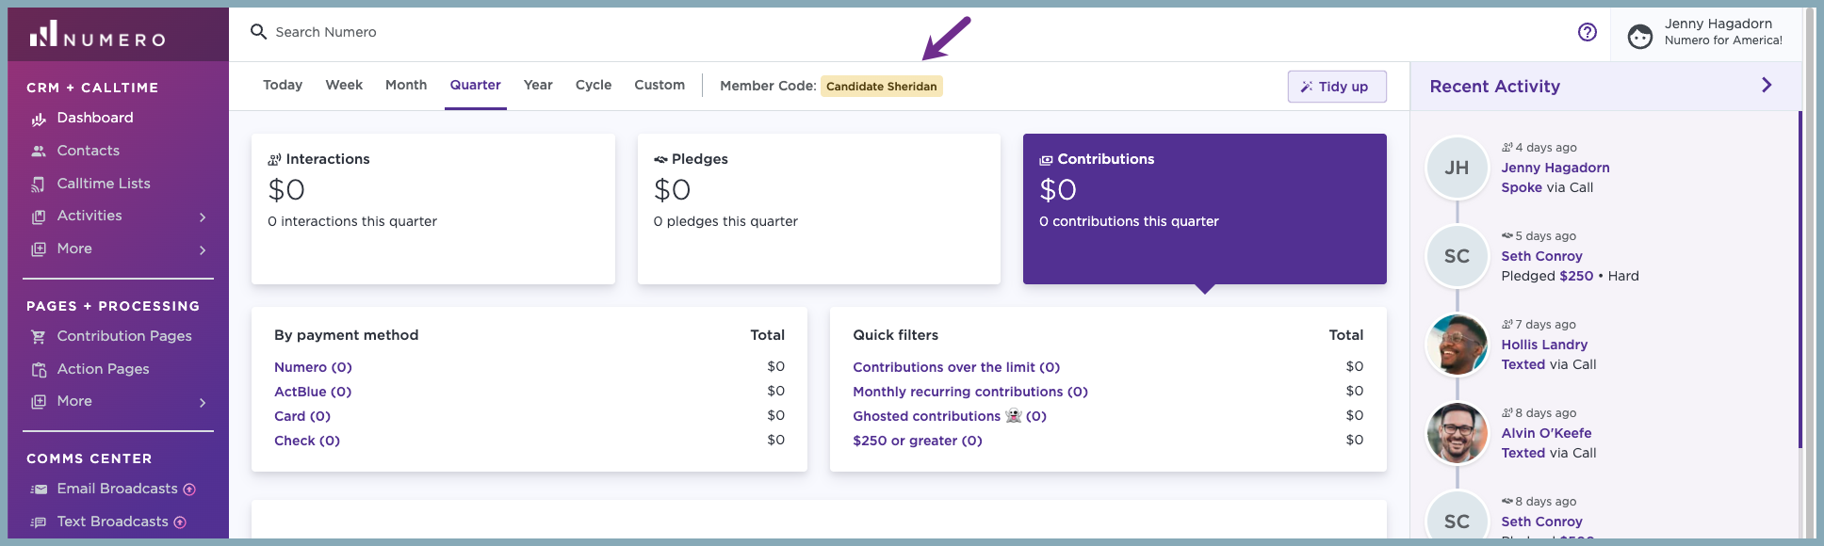Open Contribution Pages cart icon

[x=39, y=336]
